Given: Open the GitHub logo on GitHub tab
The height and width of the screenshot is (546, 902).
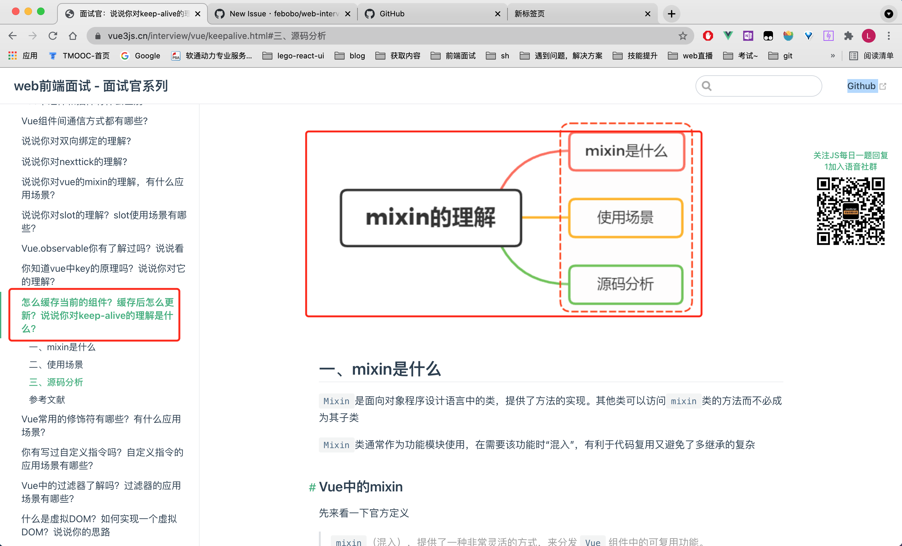Looking at the screenshot, I should (370, 13).
